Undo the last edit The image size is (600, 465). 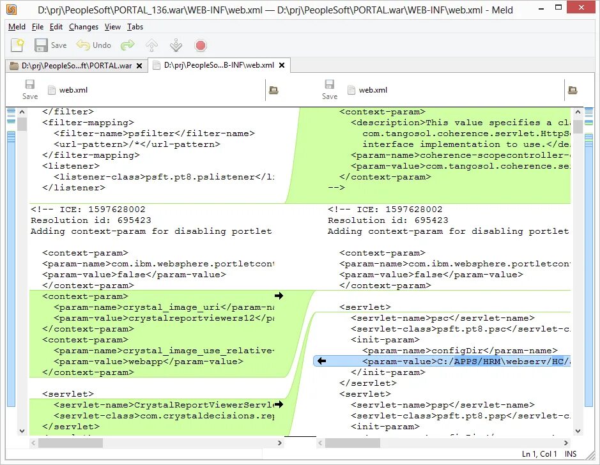[x=83, y=45]
